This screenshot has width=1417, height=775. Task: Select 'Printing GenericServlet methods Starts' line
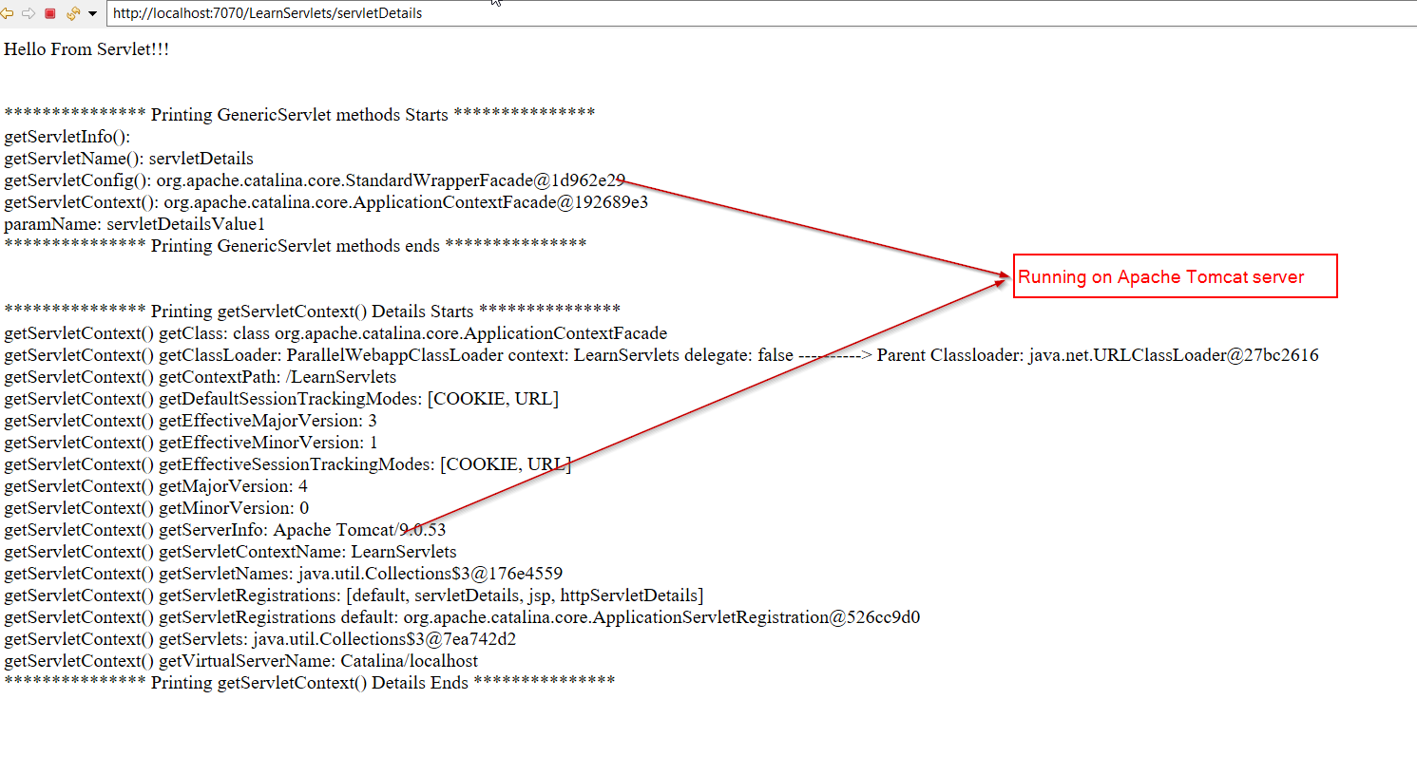299,115
